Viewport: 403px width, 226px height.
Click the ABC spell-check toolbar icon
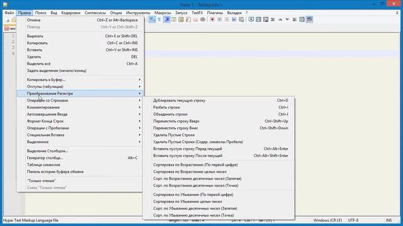tap(309, 19)
